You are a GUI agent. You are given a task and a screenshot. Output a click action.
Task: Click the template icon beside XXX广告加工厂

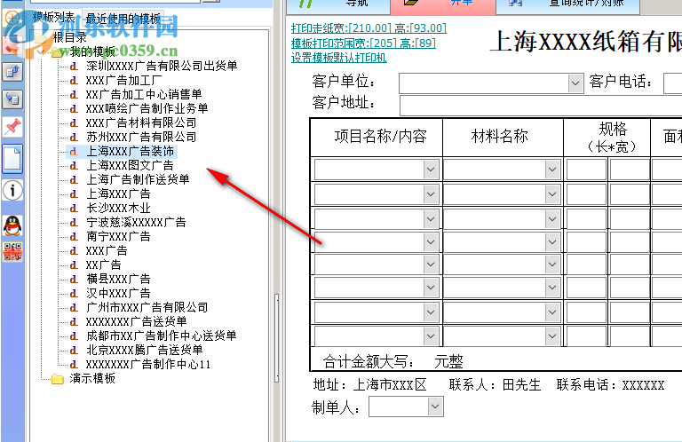pyautogui.click(x=74, y=81)
